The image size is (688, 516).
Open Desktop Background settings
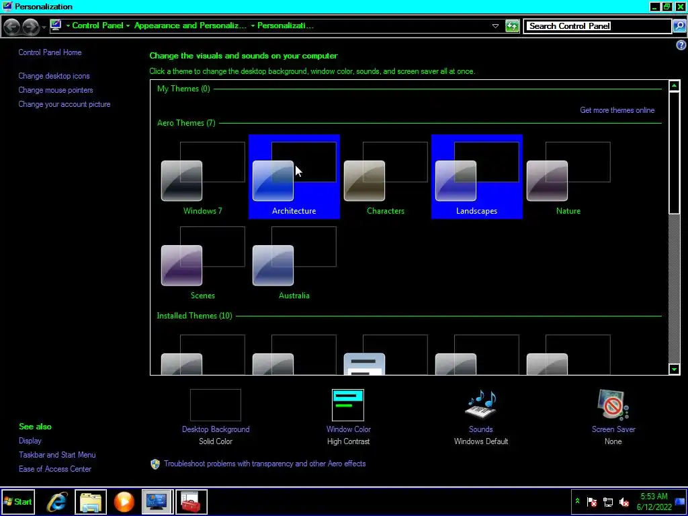click(x=216, y=405)
